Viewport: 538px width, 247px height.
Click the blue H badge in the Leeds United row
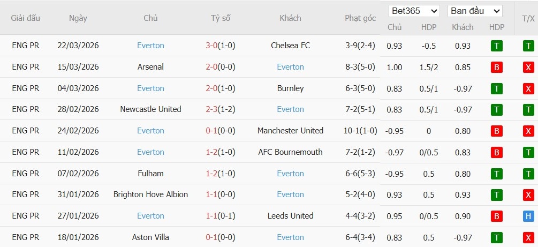pyautogui.click(x=528, y=216)
